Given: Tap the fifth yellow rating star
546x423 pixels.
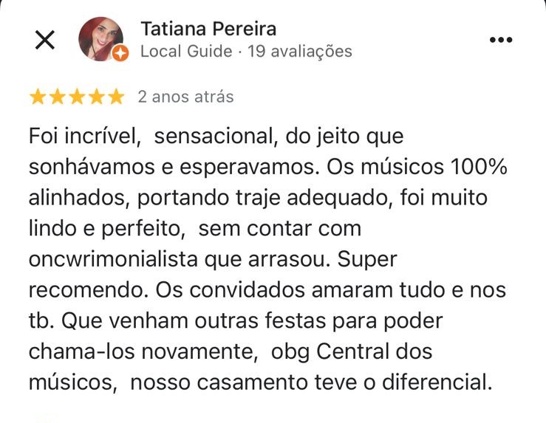Looking at the screenshot, I should pyautogui.click(x=117, y=97).
